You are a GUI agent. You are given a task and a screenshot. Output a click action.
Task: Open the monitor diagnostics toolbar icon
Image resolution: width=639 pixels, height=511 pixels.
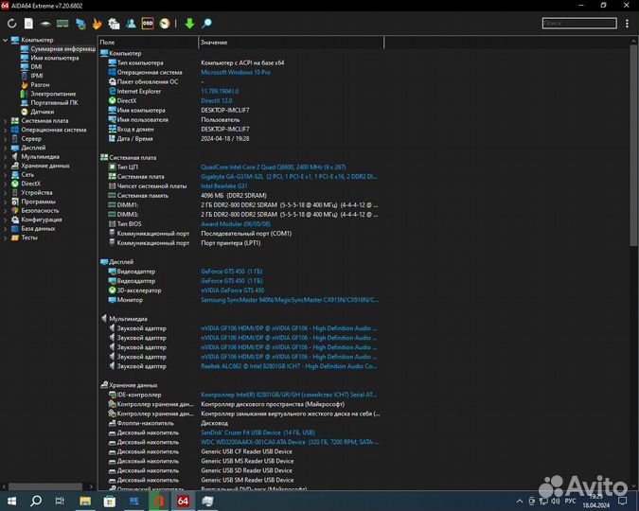click(x=80, y=24)
